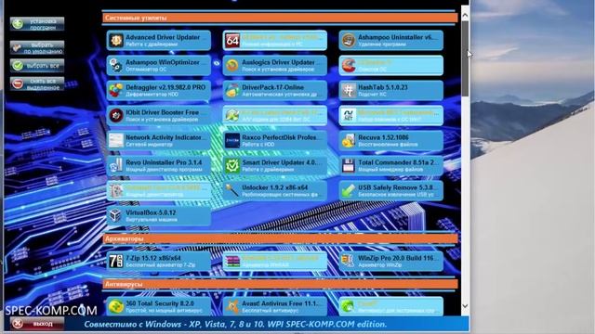Select the Network Activity Indicator icon

(116, 140)
